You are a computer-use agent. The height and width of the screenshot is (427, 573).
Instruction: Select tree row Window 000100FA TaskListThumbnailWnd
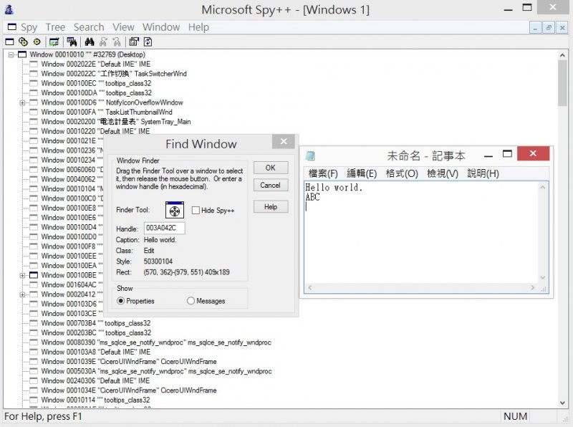tap(107, 112)
